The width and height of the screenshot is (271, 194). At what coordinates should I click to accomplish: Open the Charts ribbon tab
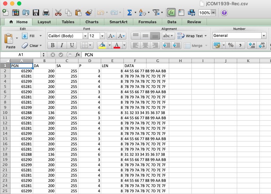click(92, 22)
